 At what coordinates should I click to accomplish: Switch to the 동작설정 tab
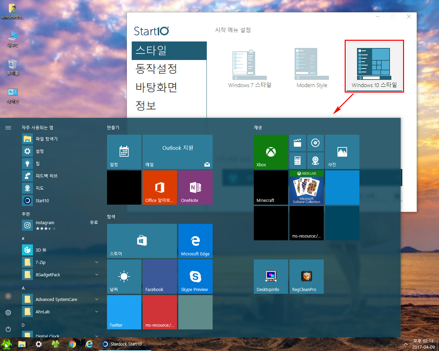coord(169,69)
